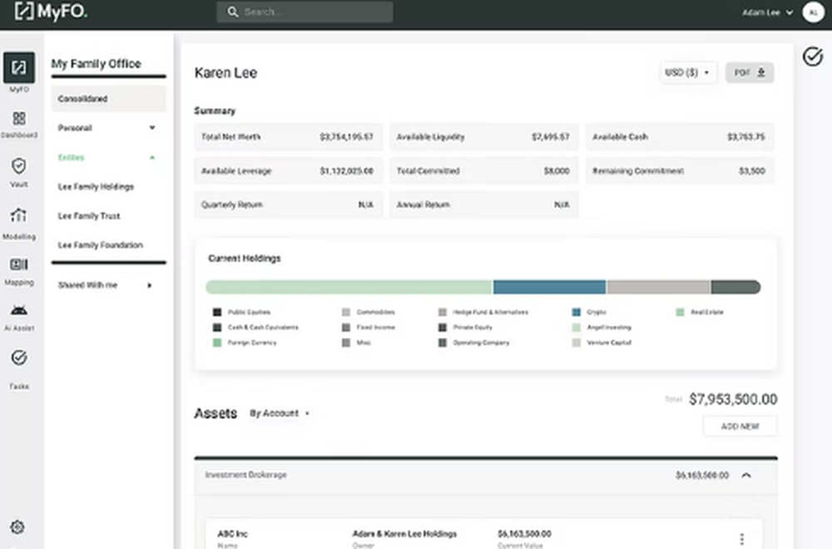The height and width of the screenshot is (549, 832).
Task: Click the PDF export button
Action: 750,72
